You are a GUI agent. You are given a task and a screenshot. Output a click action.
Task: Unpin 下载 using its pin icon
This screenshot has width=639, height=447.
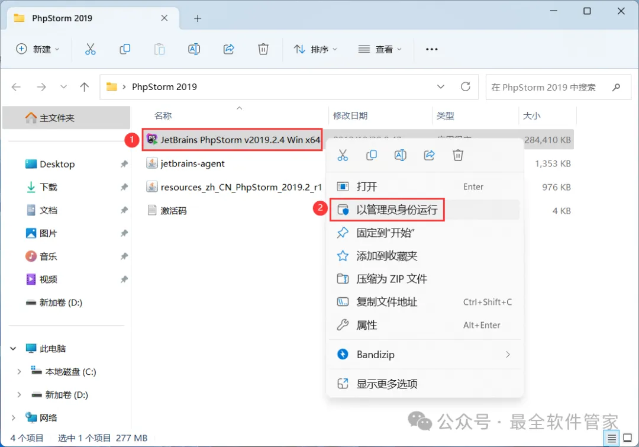pos(124,187)
